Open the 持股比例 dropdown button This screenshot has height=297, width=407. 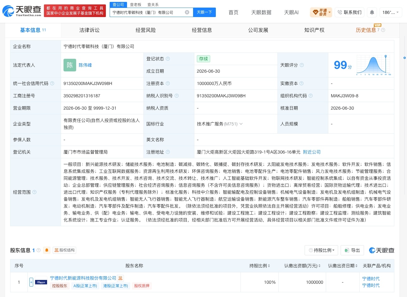321,250
